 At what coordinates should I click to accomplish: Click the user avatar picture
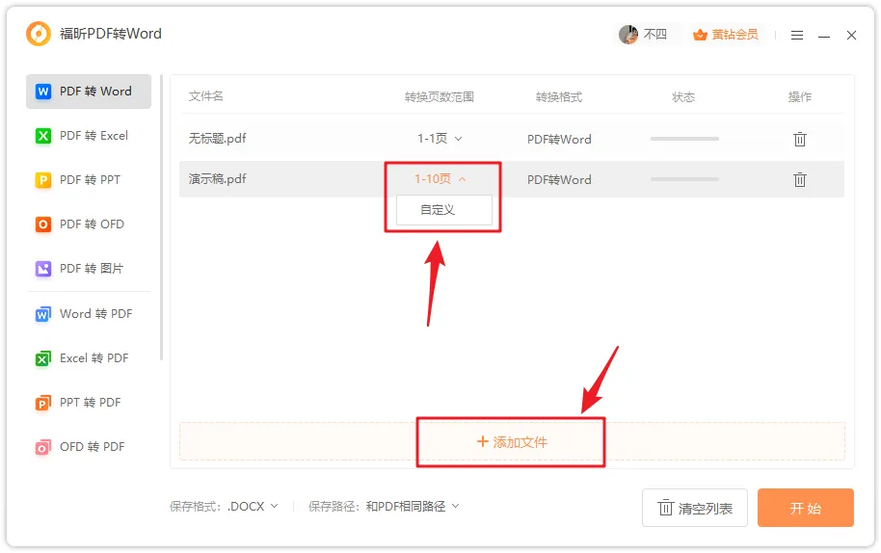[x=628, y=35]
